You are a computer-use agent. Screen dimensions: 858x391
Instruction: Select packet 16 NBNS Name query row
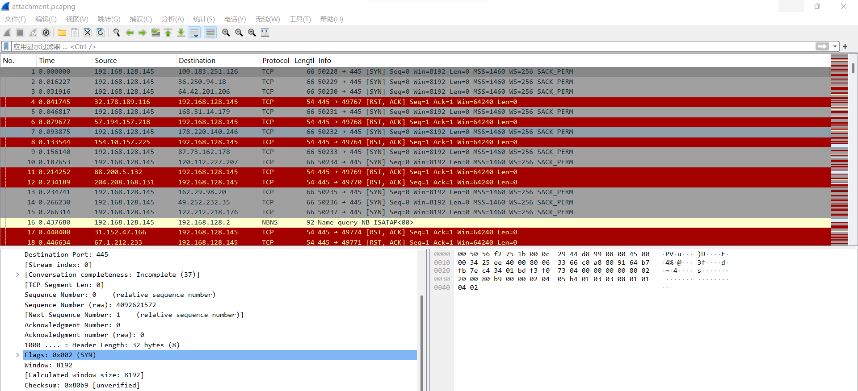[x=415, y=222]
